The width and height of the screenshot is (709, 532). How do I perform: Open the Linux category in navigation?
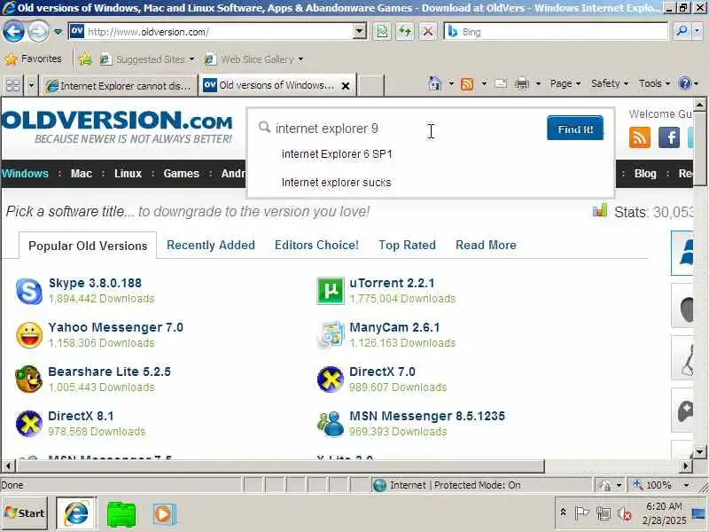point(128,174)
